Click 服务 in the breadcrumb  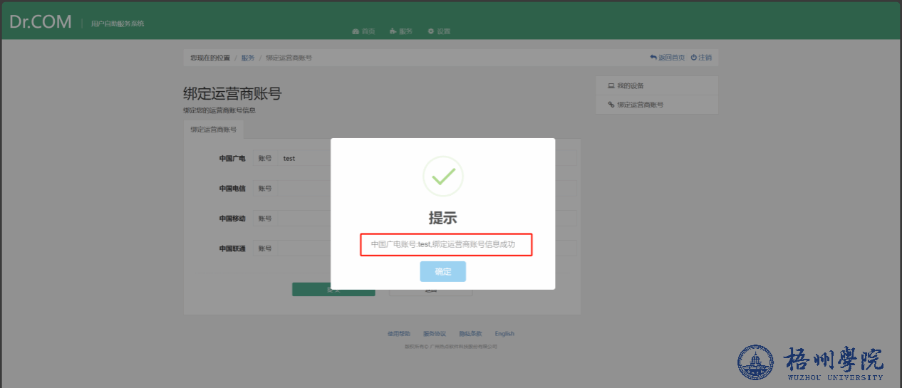[248, 58]
